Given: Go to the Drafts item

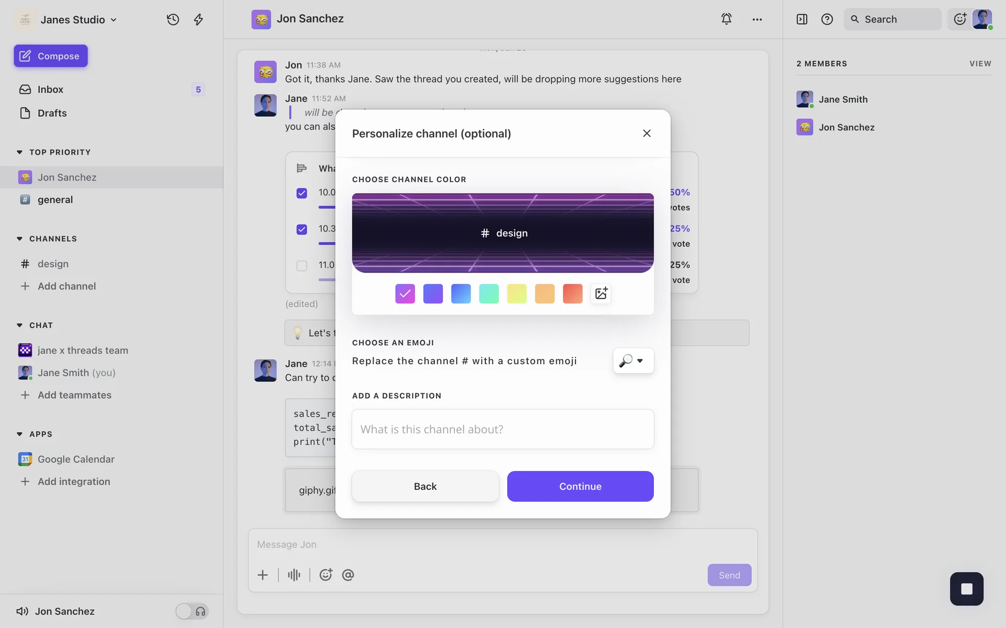Looking at the screenshot, I should (52, 113).
